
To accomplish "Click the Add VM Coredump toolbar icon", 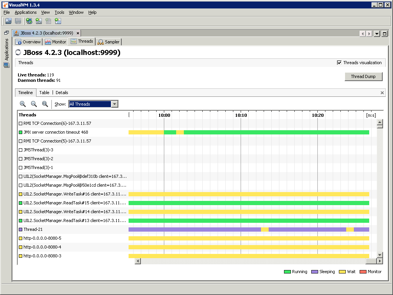I will pyautogui.click(x=48, y=21).
